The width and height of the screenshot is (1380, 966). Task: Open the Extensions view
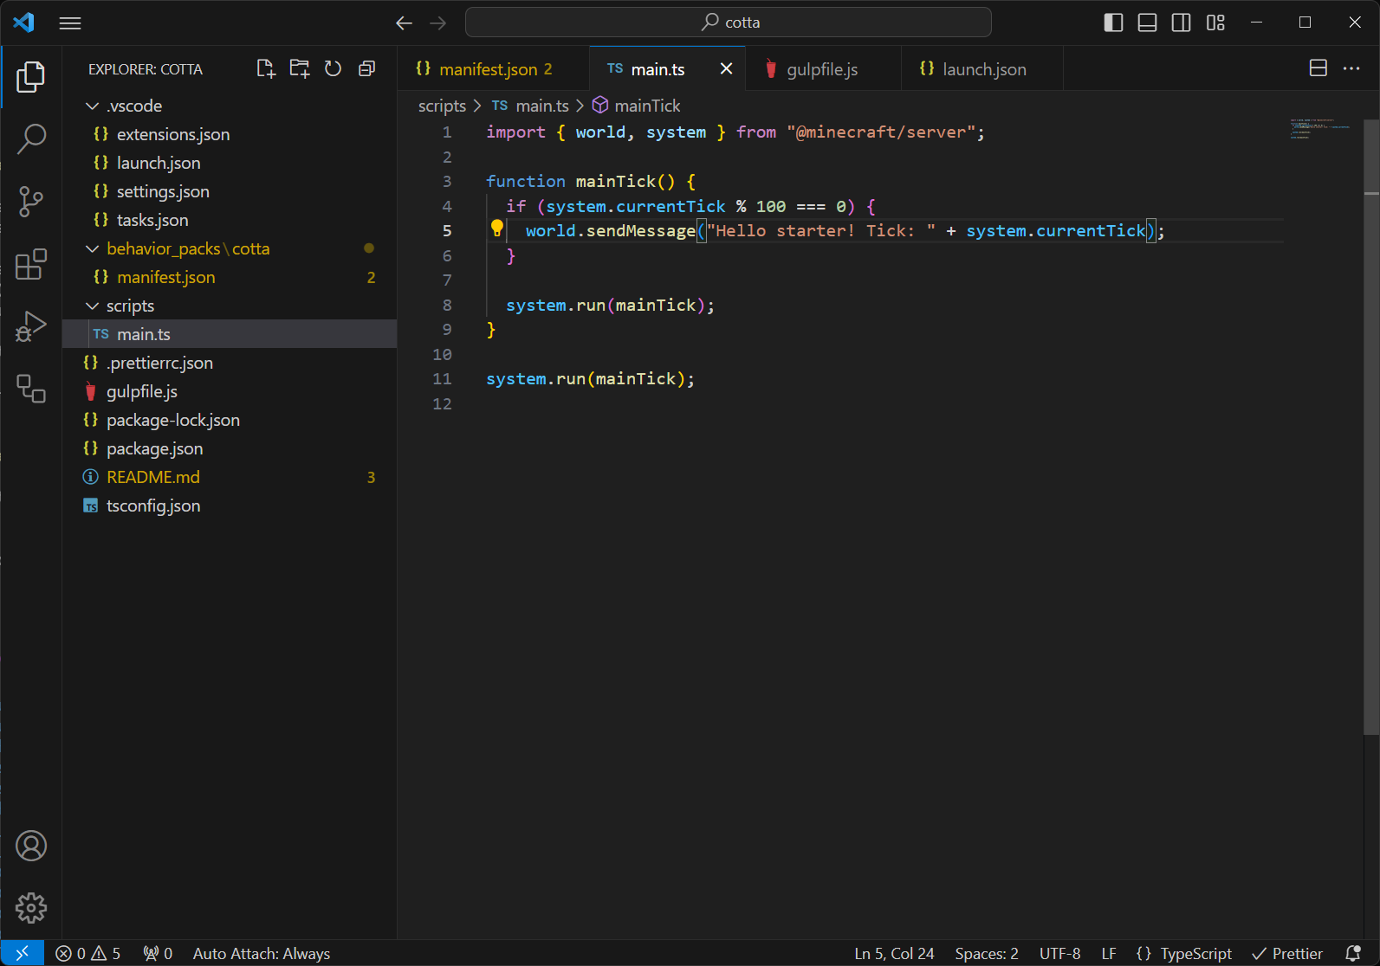[31, 264]
